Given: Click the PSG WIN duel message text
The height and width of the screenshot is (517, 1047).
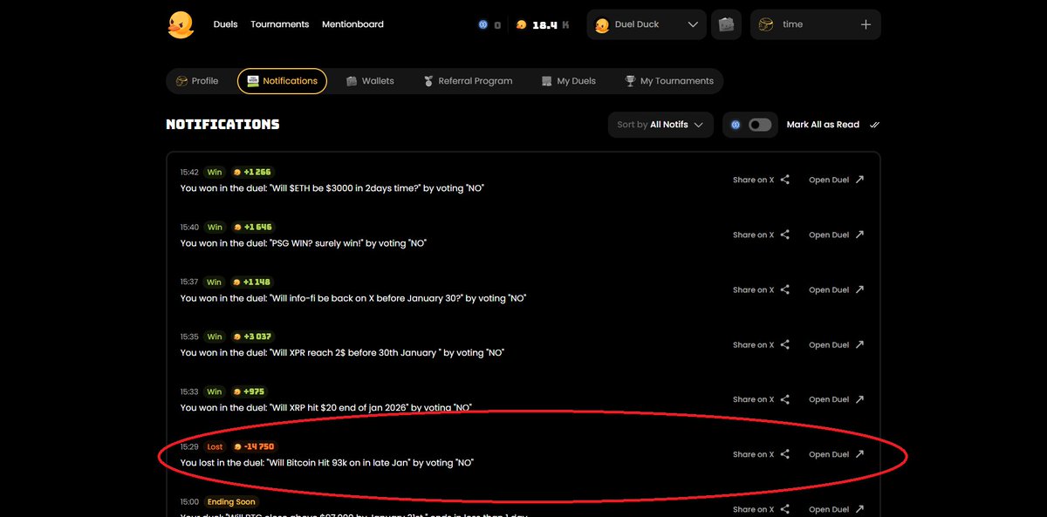Looking at the screenshot, I should pyautogui.click(x=304, y=243).
